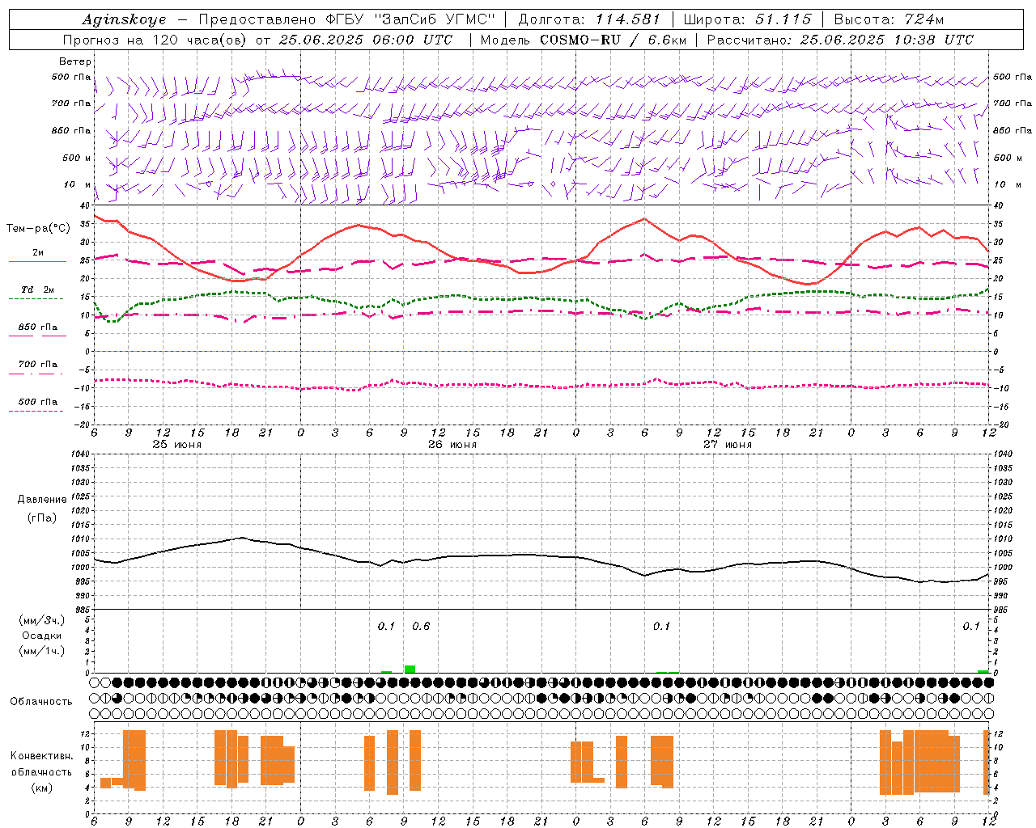Viewport: 1036px width, 828px height.
Task: Click the Тем-ра(°C) panel label
Action: pos(38,229)
